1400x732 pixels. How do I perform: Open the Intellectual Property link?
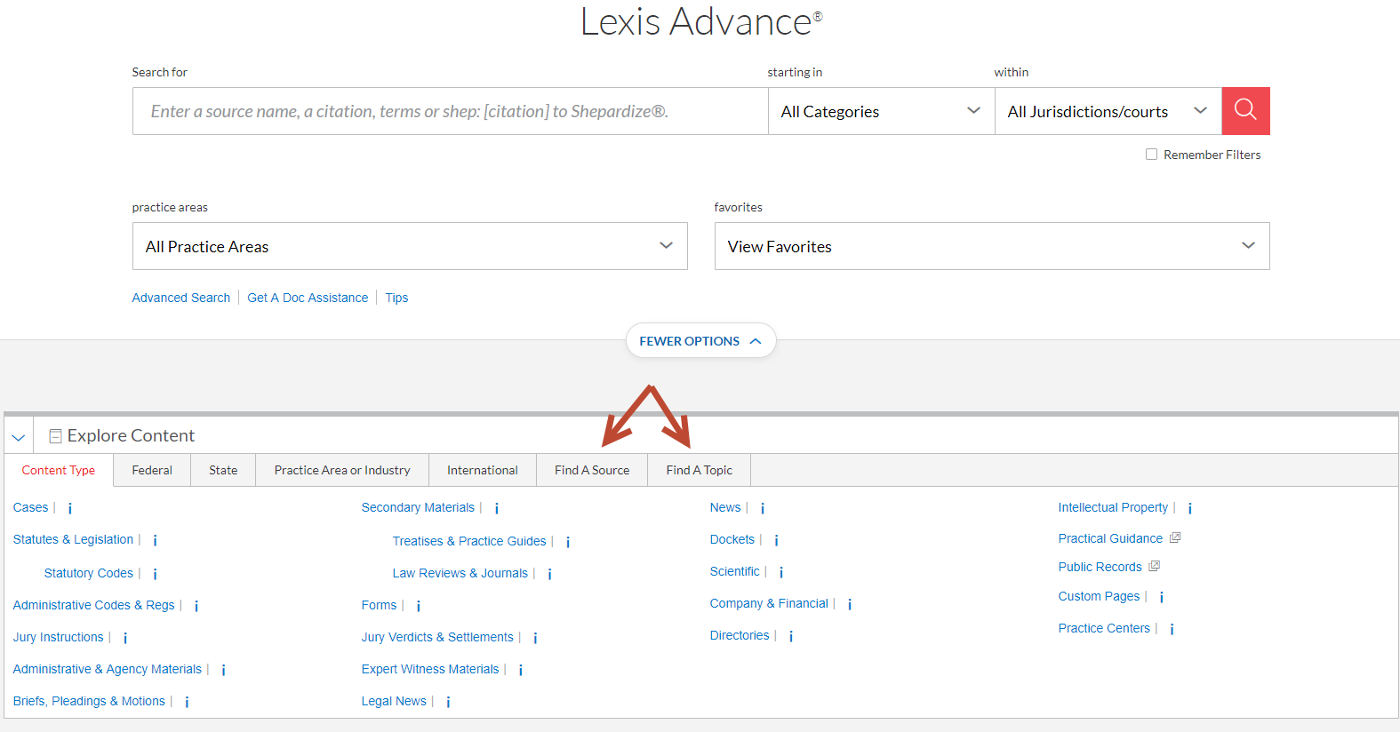point(1113,507)
